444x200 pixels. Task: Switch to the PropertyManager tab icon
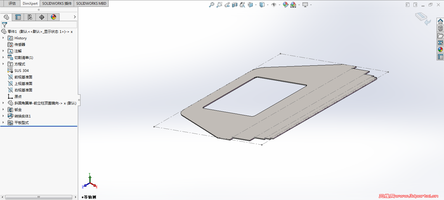[x=18, y=17]
